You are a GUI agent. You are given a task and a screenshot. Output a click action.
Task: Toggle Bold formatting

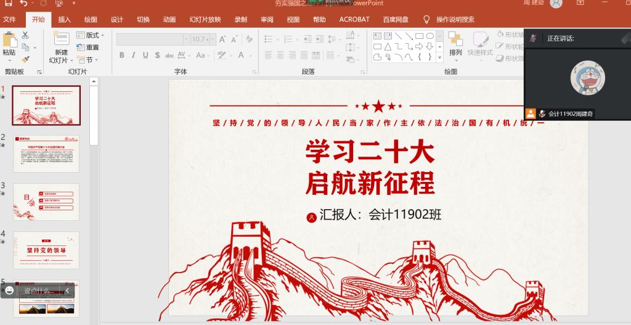(122, 56)
